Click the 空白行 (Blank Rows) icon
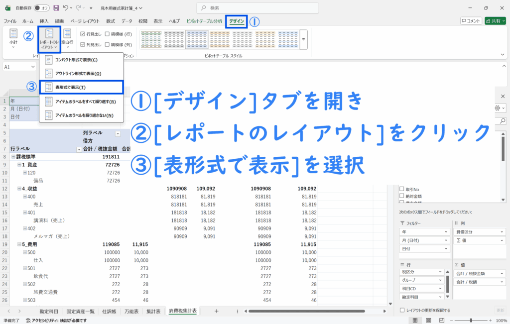 (x=67, y=38)
